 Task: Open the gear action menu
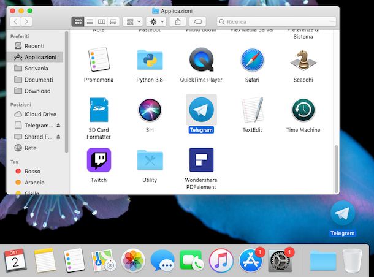click(x=156, y=21)
